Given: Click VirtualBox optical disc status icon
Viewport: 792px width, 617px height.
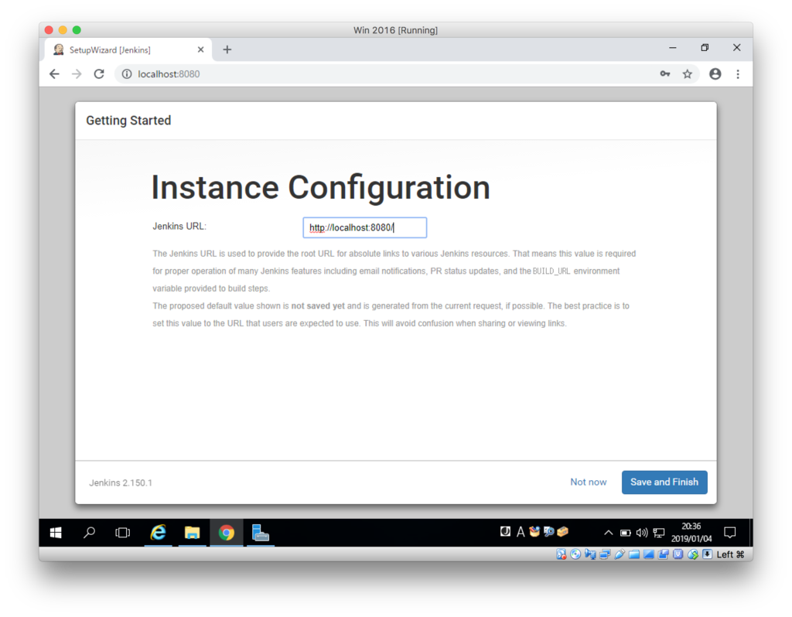Looking at the screenshot, I should pyautogui.click(x=575, y=554).
